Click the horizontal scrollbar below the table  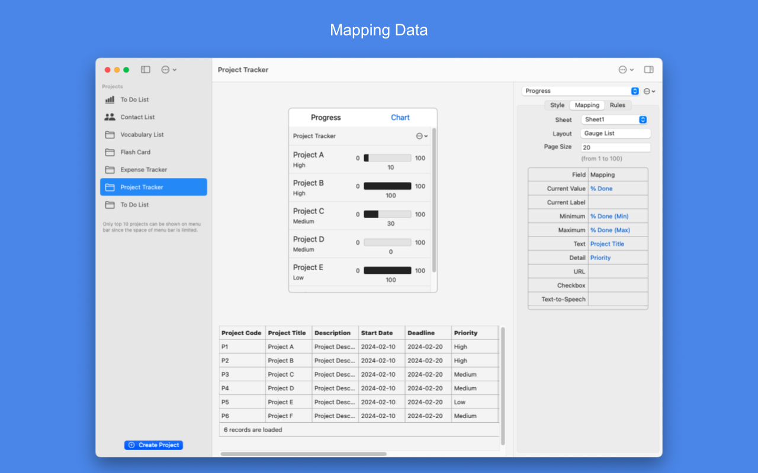(303, 454)
